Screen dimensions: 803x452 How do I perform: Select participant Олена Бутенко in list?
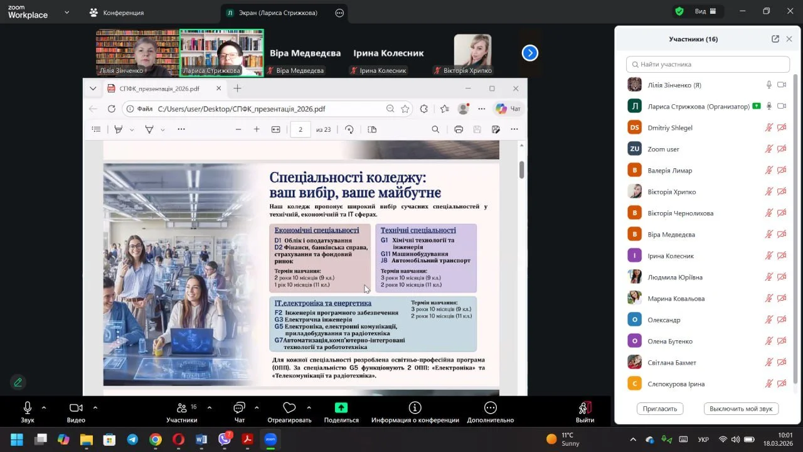pos(708,341)
